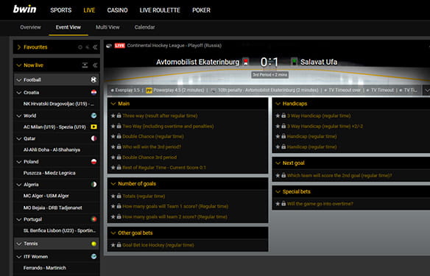Click double-arrow collapse icon in Favourites header
Viewport: 430px width, 276px height.
(x=95, y=47)
